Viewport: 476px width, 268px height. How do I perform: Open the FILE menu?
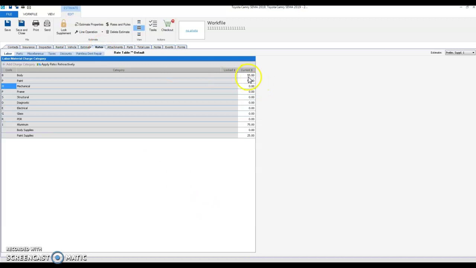coord(9,14)
